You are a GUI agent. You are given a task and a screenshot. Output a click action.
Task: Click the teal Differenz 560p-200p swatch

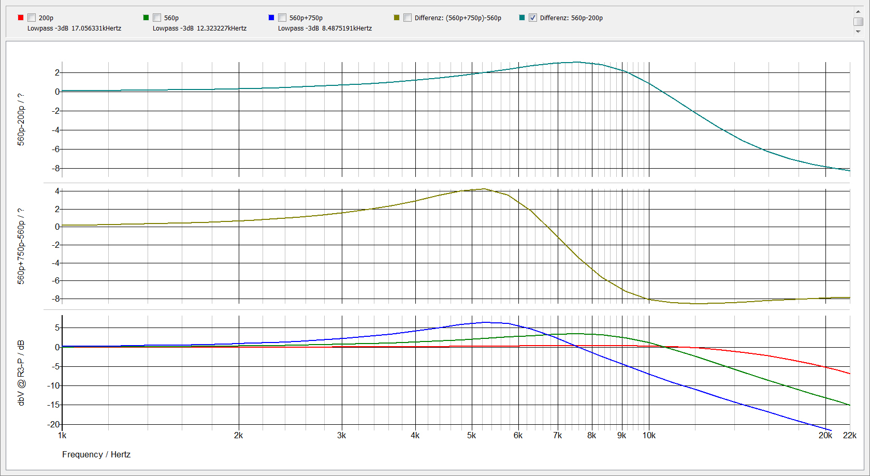[x=522, y=18]
